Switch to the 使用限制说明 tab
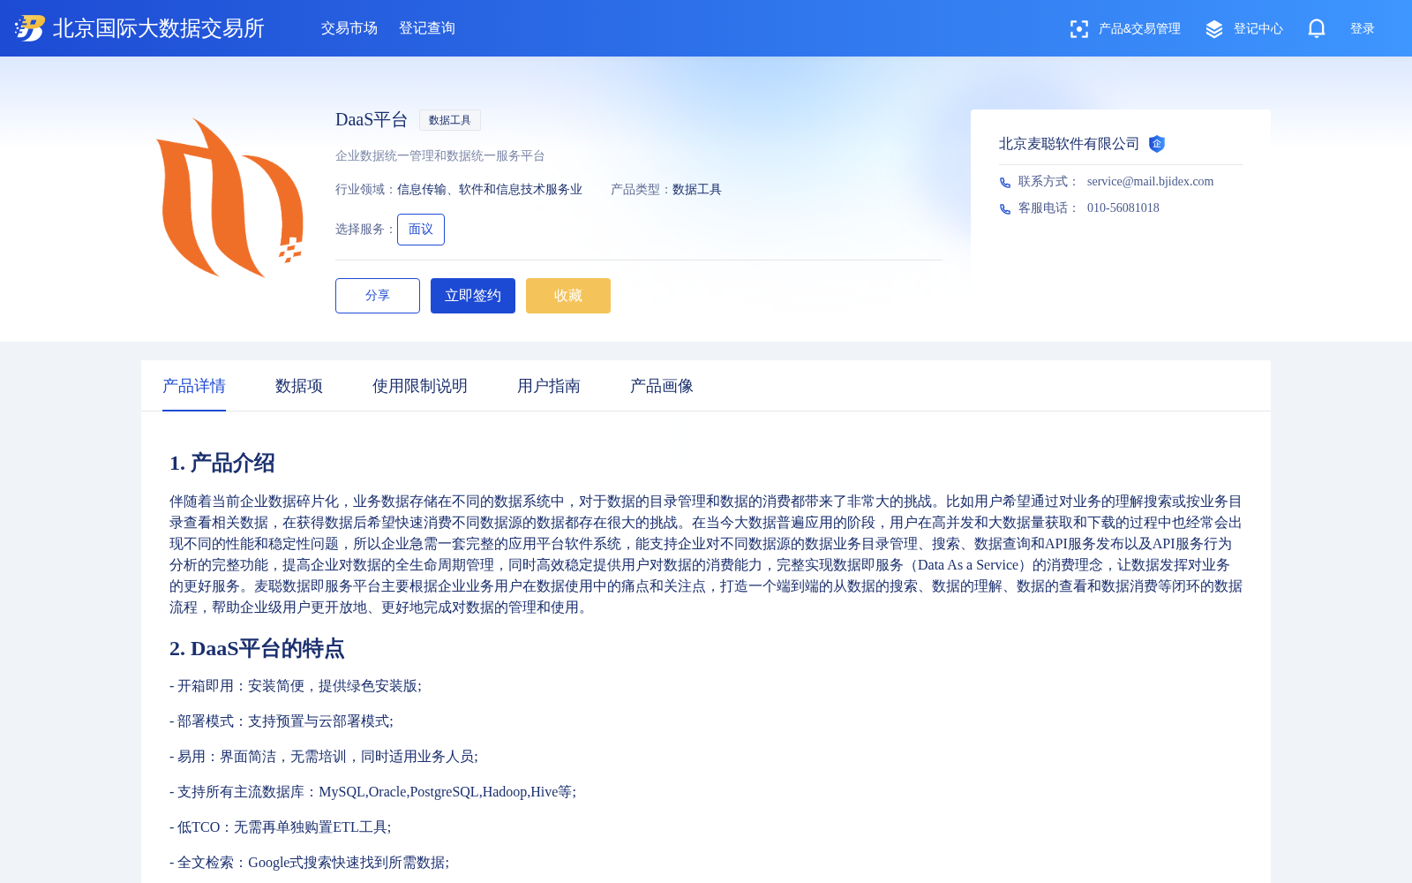 pyautogui.click(x=420, y=386)
